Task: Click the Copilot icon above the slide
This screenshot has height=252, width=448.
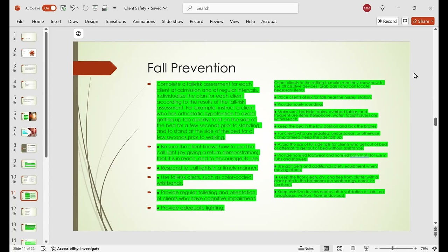Action: point(78,34)
